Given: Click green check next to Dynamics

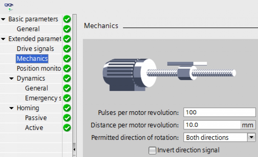Looking at the screenshot, I should tap(67, 78).
